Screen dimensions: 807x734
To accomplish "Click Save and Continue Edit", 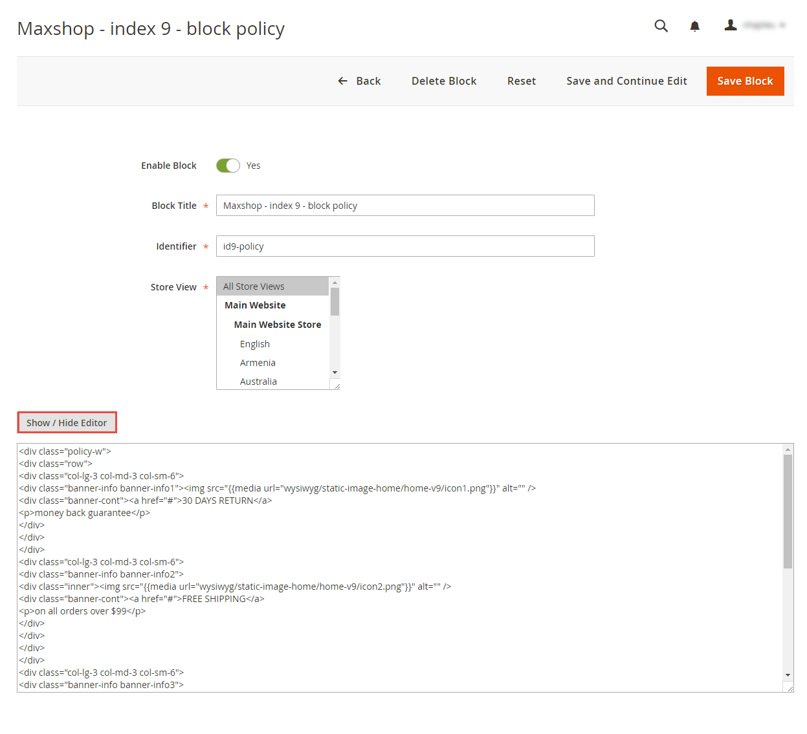I will pyautogui.click(x=626, y=81).
